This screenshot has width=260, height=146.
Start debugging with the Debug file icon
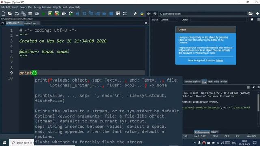[77, 13]
